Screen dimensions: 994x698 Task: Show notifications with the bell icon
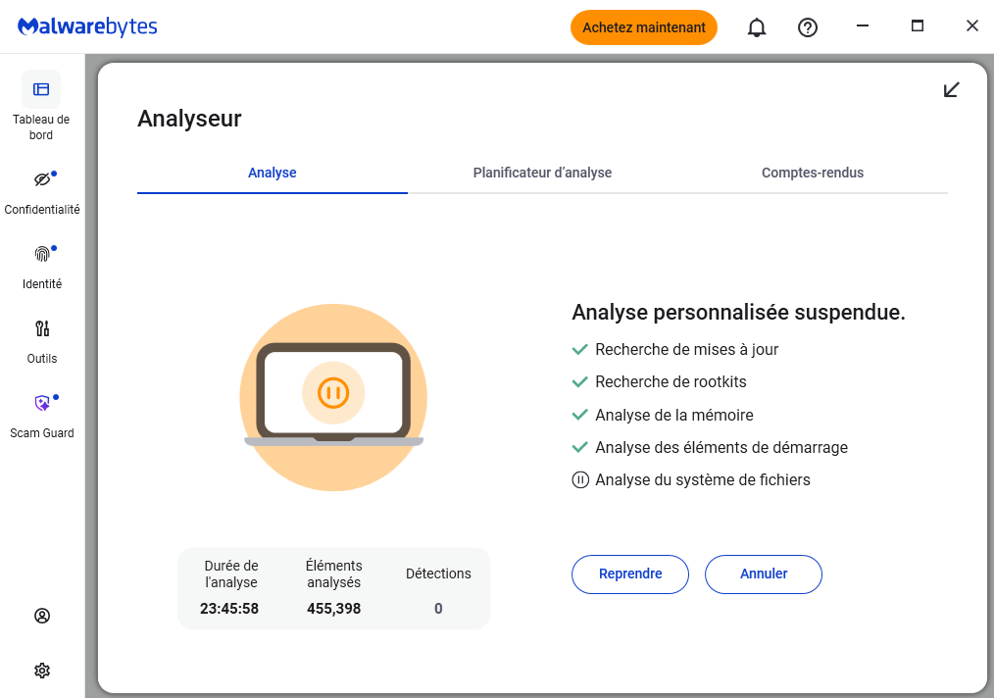point(756,27)
